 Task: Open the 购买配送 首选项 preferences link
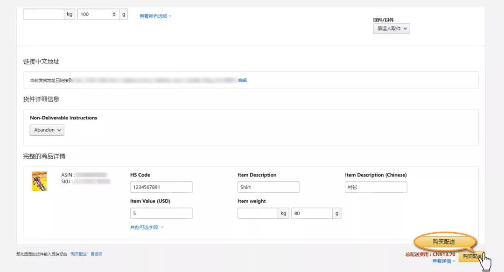click(86, 254)
